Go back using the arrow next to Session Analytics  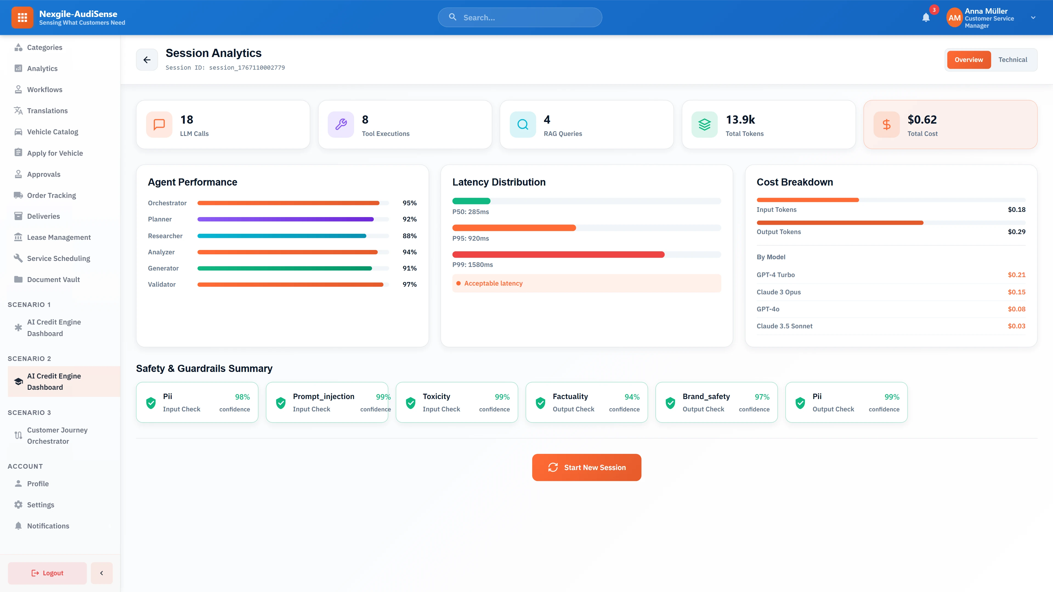coord(146,59)
